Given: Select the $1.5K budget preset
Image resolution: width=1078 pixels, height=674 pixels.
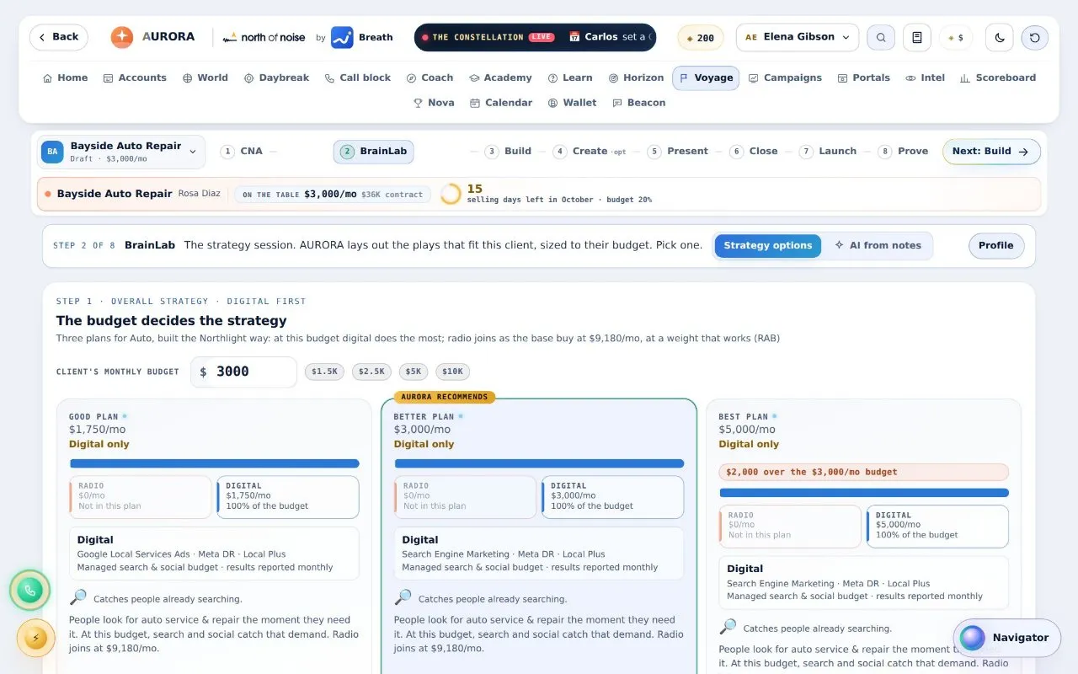Looking at the screenshot, I should 324,372.
